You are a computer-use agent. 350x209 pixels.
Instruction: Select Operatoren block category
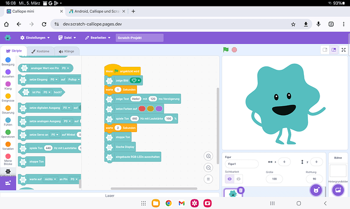pyautogui.click(x=8, y=134)
